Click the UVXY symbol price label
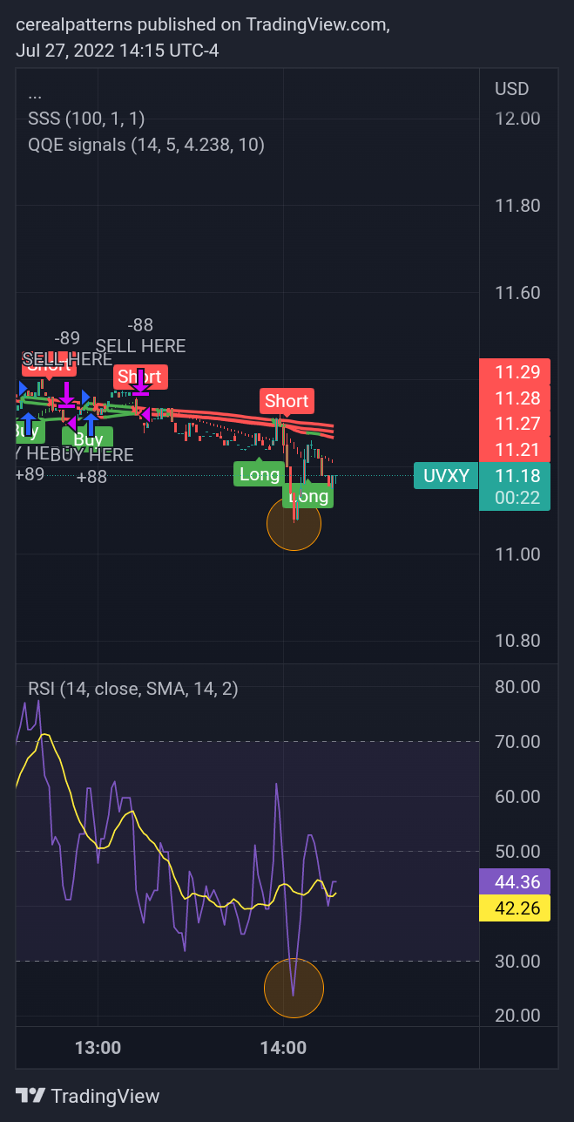Screen dimensions: 574x1122 click(x=446, y=476)
